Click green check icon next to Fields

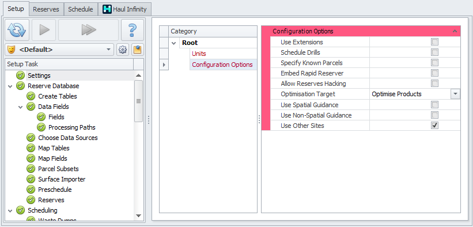[41, 117]
